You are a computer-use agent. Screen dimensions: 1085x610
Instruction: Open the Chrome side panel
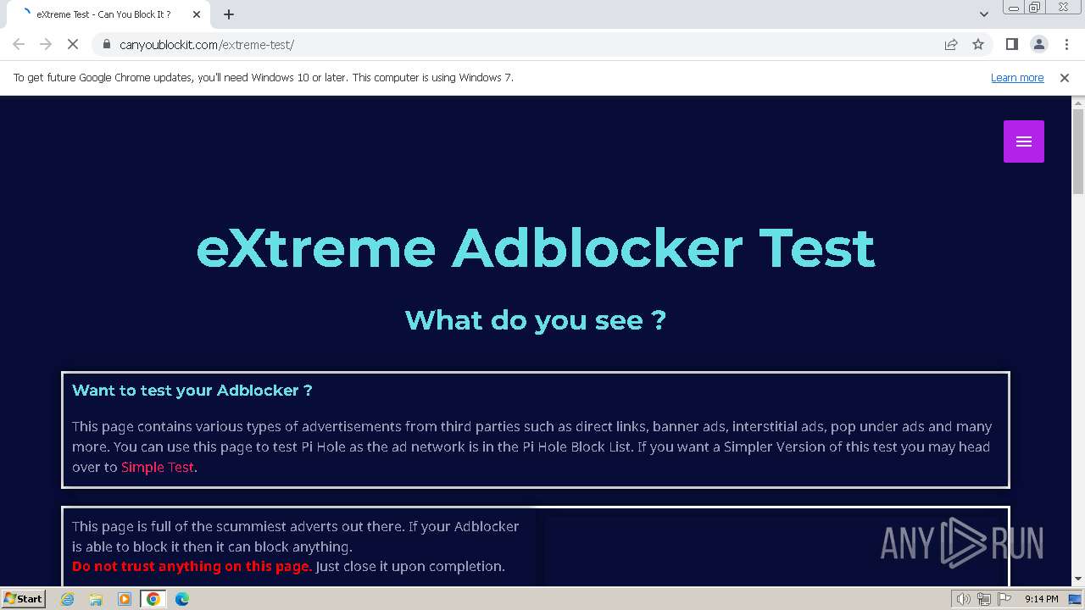(1011, 44)
